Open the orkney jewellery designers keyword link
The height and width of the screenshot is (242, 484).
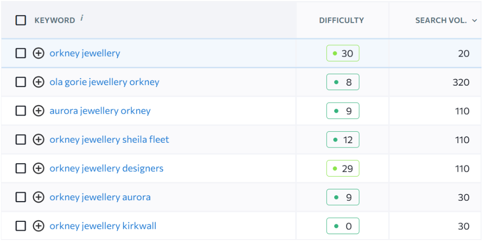pyautogui.click(x=106, y=168)
